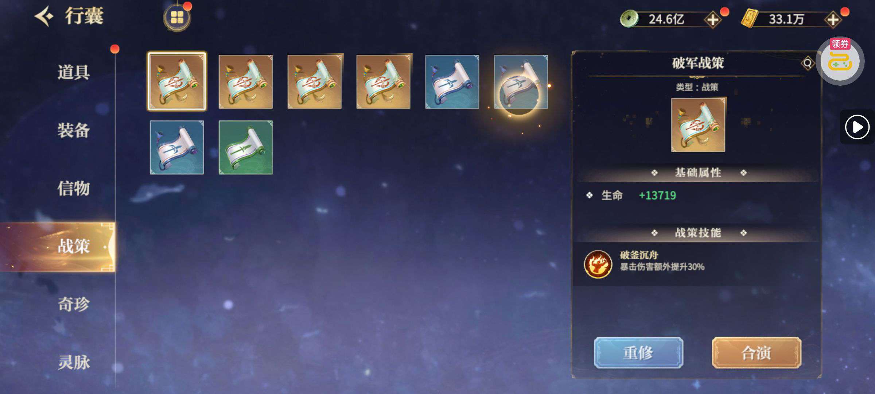The height and width of the screenshot is (394, 875).
Task: Open the 奇珍 category tab
Action: (x=74, y=304)
